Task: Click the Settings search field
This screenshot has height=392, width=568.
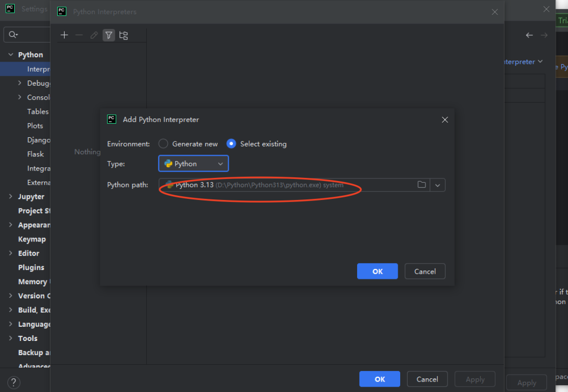Action: tap(27, 34)
